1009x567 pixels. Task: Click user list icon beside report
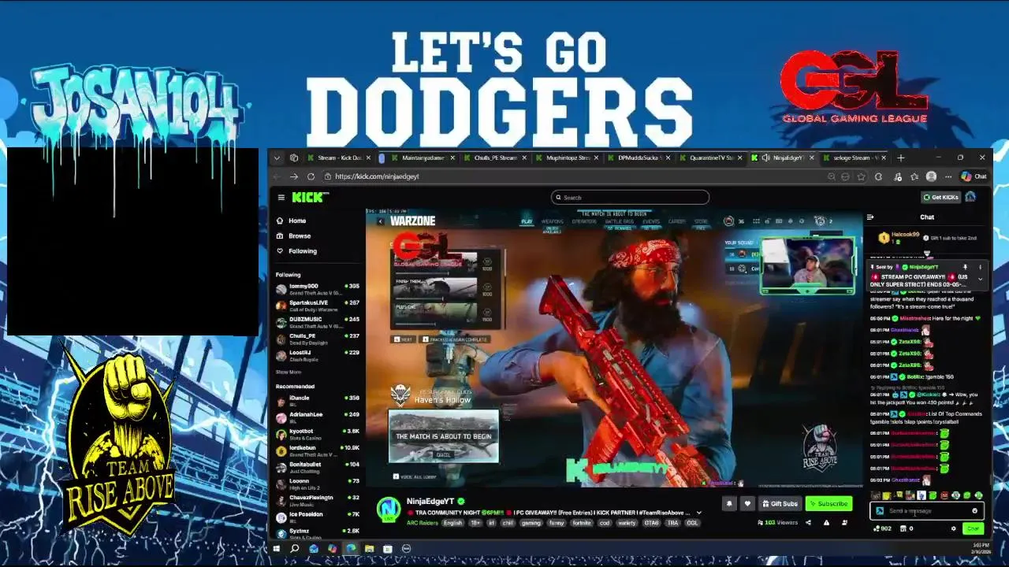843,522
